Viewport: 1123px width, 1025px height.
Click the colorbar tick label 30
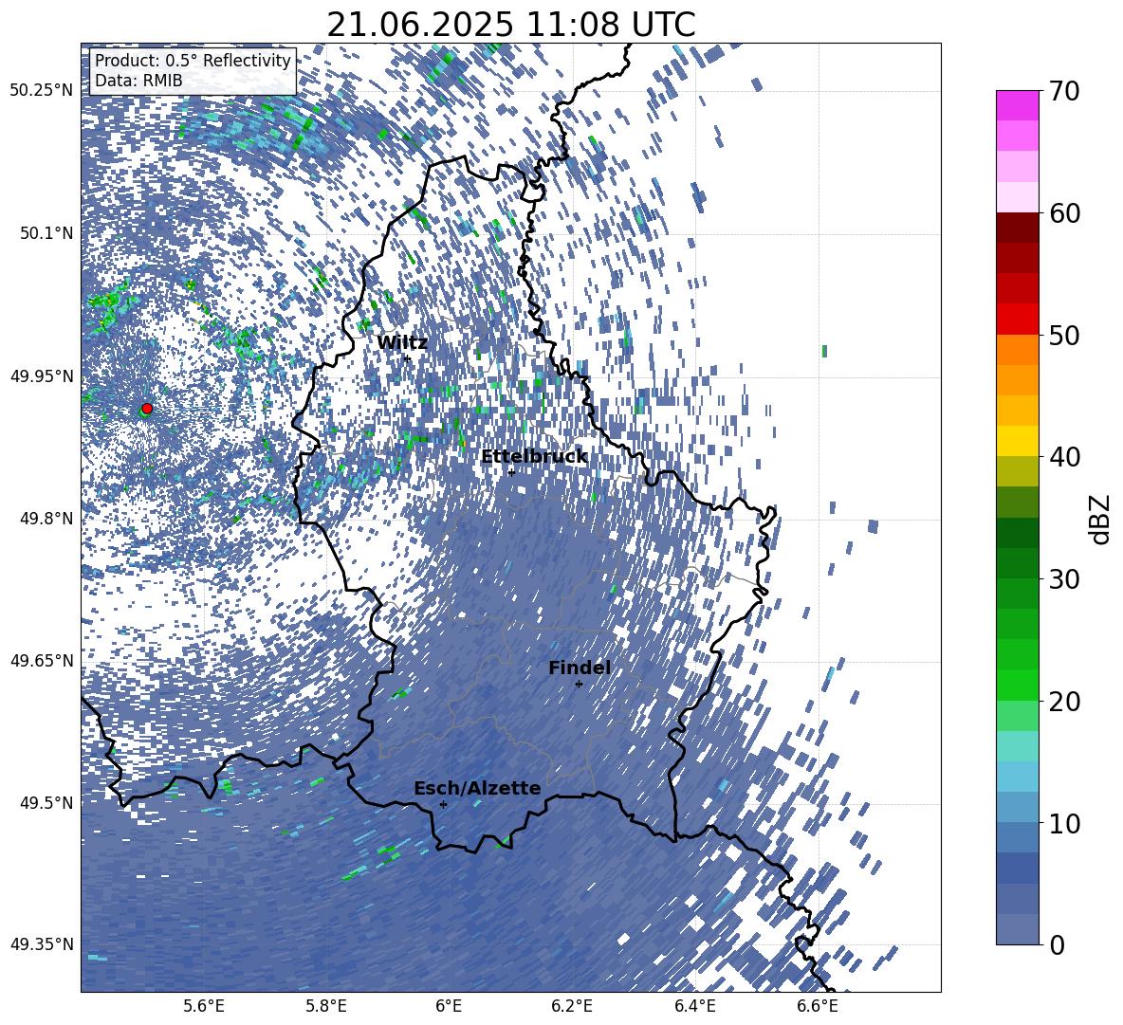1065,578
